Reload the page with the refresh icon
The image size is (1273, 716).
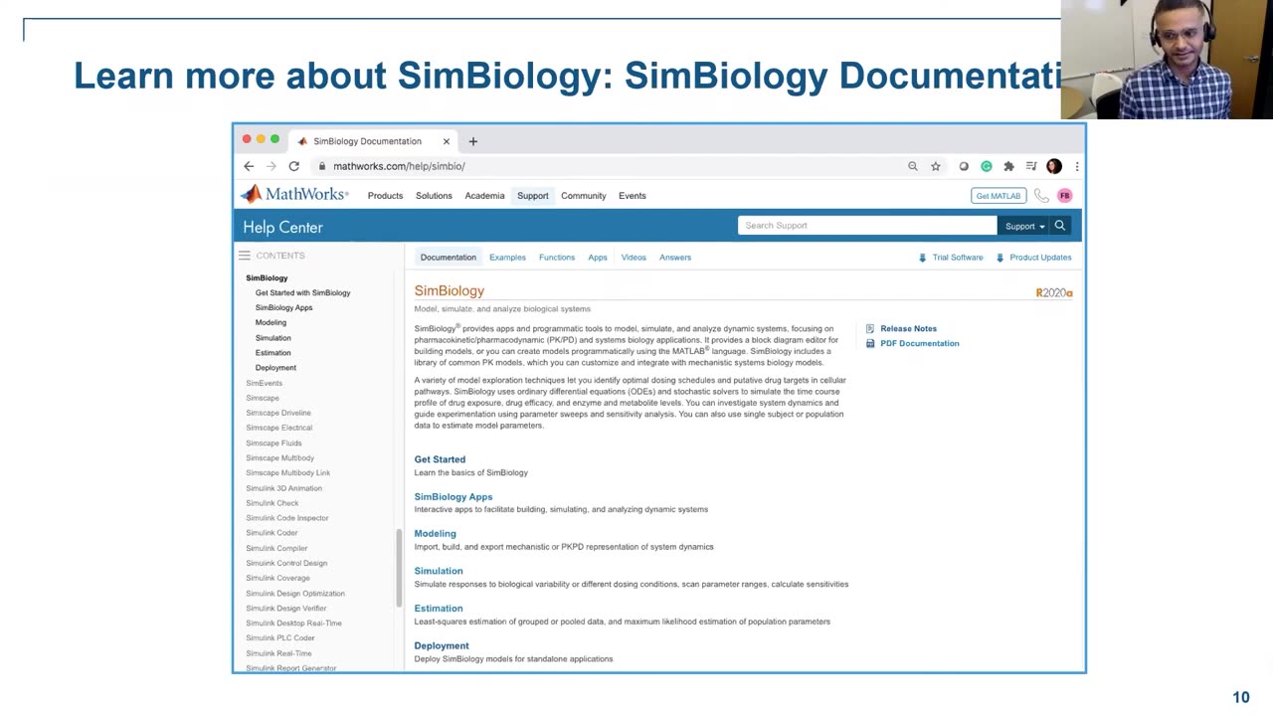pyautogui.click(x=293, y=166)
